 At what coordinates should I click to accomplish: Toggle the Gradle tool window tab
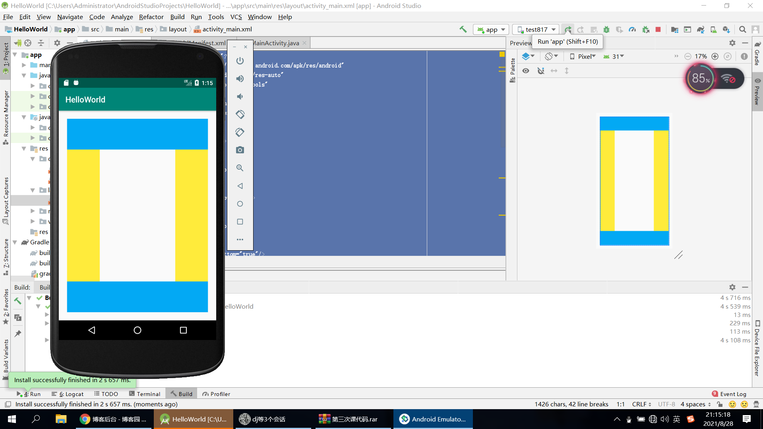[x=757, y=54]
